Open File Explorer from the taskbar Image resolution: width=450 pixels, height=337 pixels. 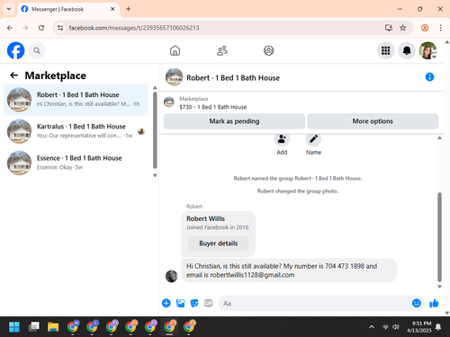[x=53, y=326]
